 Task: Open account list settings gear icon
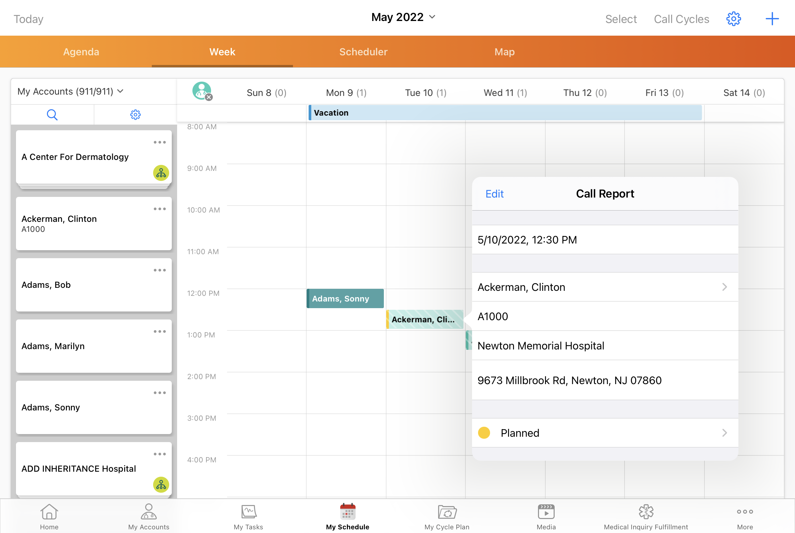135,115
